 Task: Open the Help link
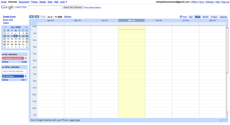218,2
